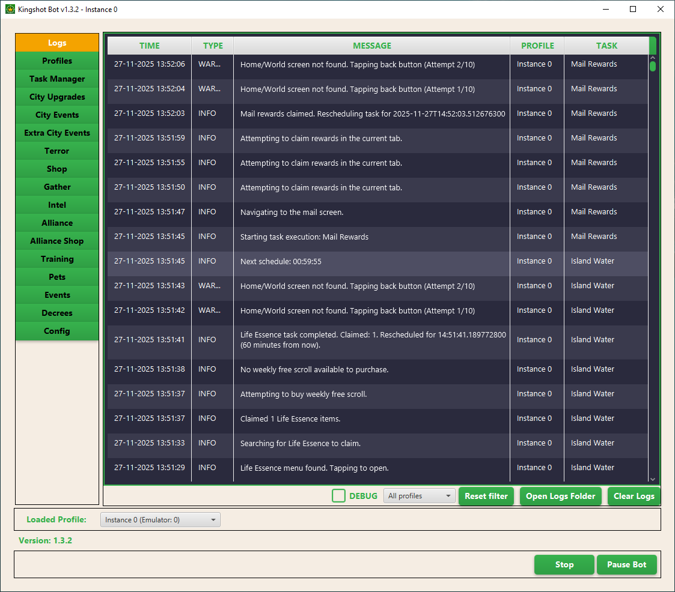Show the Pets settings tab
The width and height of the screenshot is (675, 592).
click(x=57, y=277)
